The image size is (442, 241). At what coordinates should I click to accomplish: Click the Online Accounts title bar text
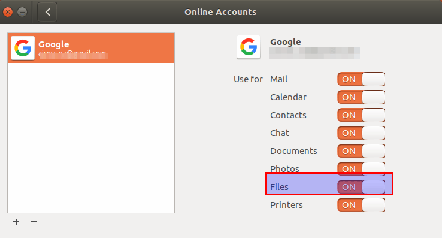coord(220,12)
